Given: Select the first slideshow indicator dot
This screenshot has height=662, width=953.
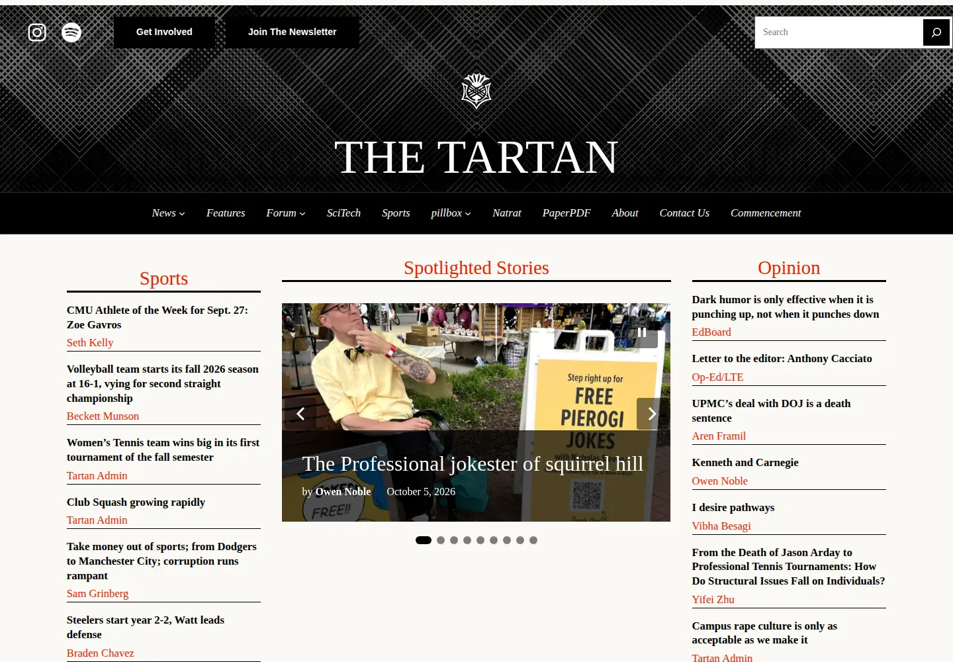Looking at the screenshot, I should [x=424, y=540].
